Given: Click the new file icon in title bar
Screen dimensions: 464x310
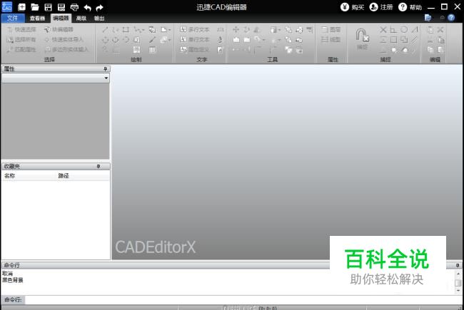Looking at the screenshot, I should point(21,7).
